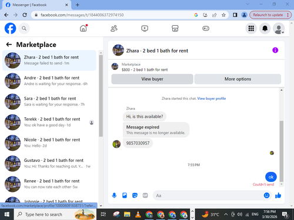Click the install app icon
The height and width of the screenshot is (220, 294).
pyautogui.click(x=205, y=15)
